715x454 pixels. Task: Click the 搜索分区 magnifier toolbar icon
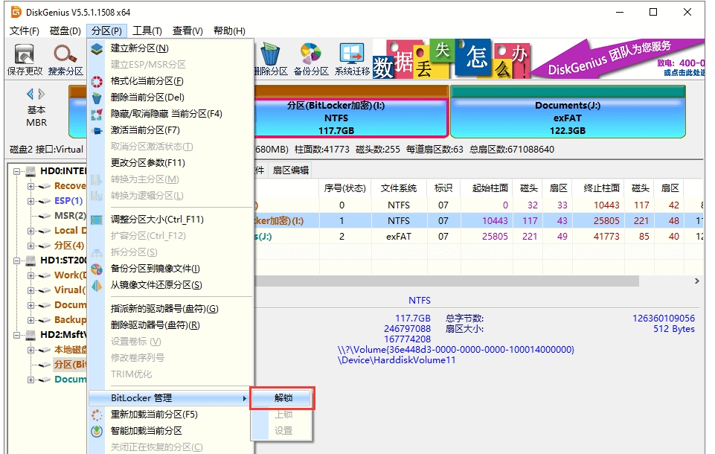point(65,59)
